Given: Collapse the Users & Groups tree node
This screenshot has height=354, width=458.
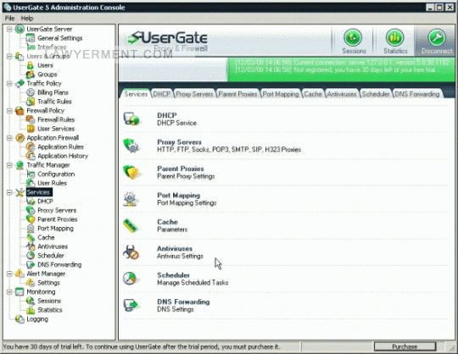Looking at the screenshot, I should point(9,56).
